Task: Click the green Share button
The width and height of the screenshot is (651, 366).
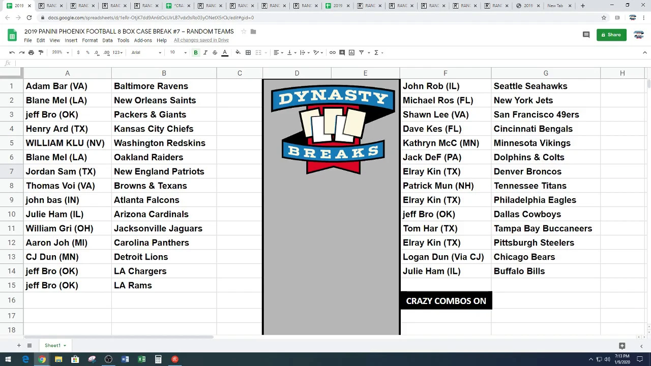Action: coord(611,35)
